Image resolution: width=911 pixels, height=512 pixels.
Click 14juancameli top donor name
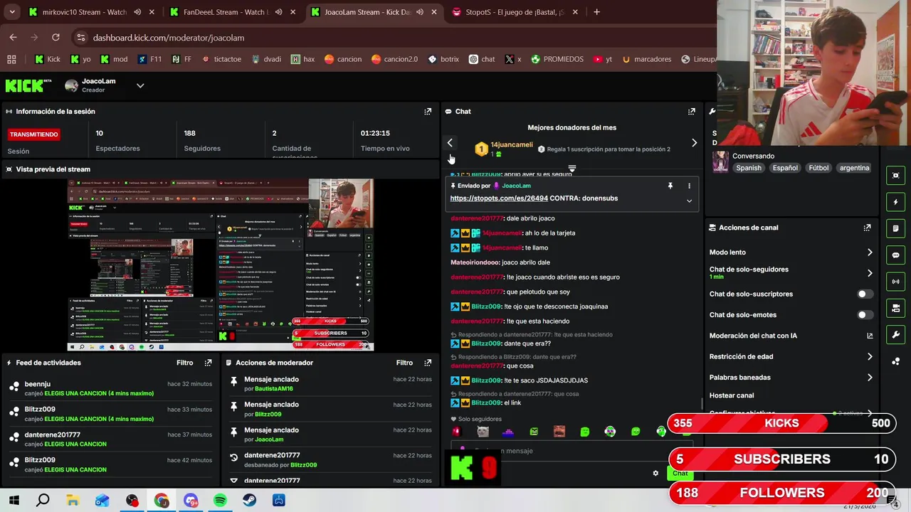(x=512, y=145)
